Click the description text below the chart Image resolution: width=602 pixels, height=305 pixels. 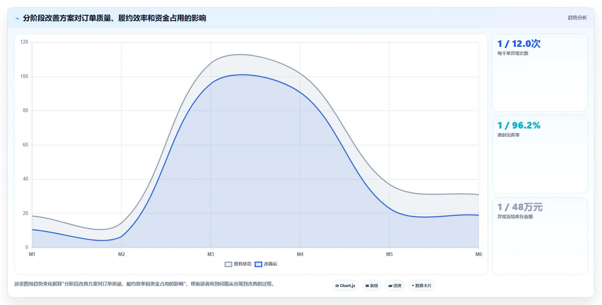144,284
